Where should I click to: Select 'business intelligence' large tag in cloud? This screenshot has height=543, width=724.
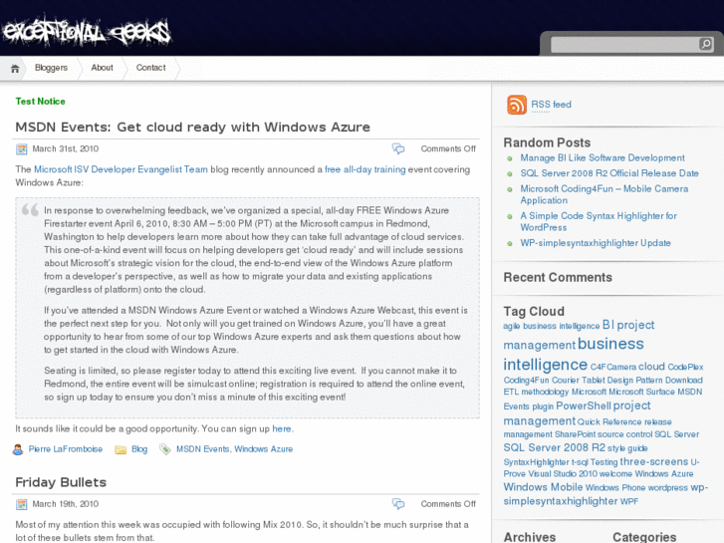tap(574, 354)
